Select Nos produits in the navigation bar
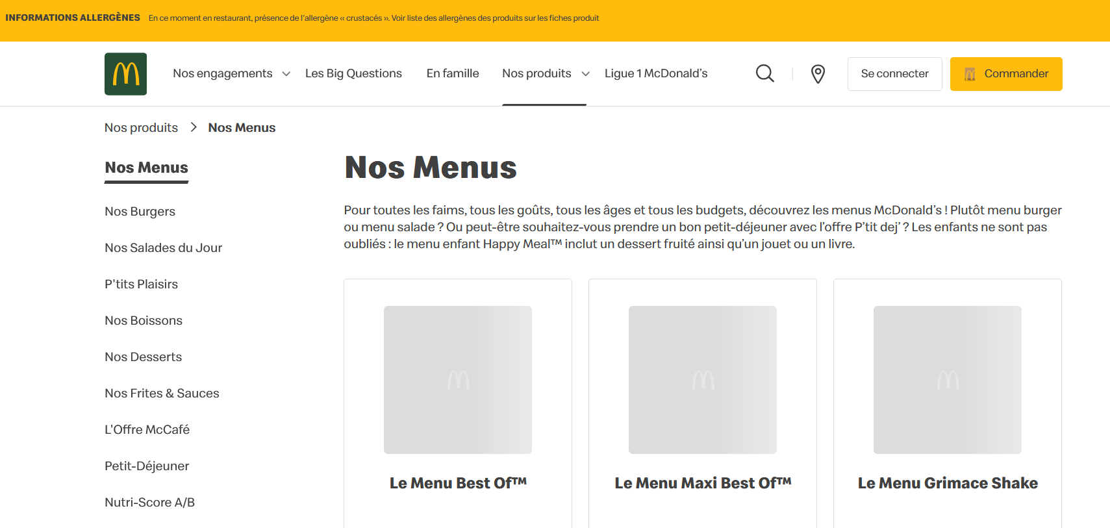Image resolution: width=1110 pixels, height=528 pixels. click(x=536, y=73)
